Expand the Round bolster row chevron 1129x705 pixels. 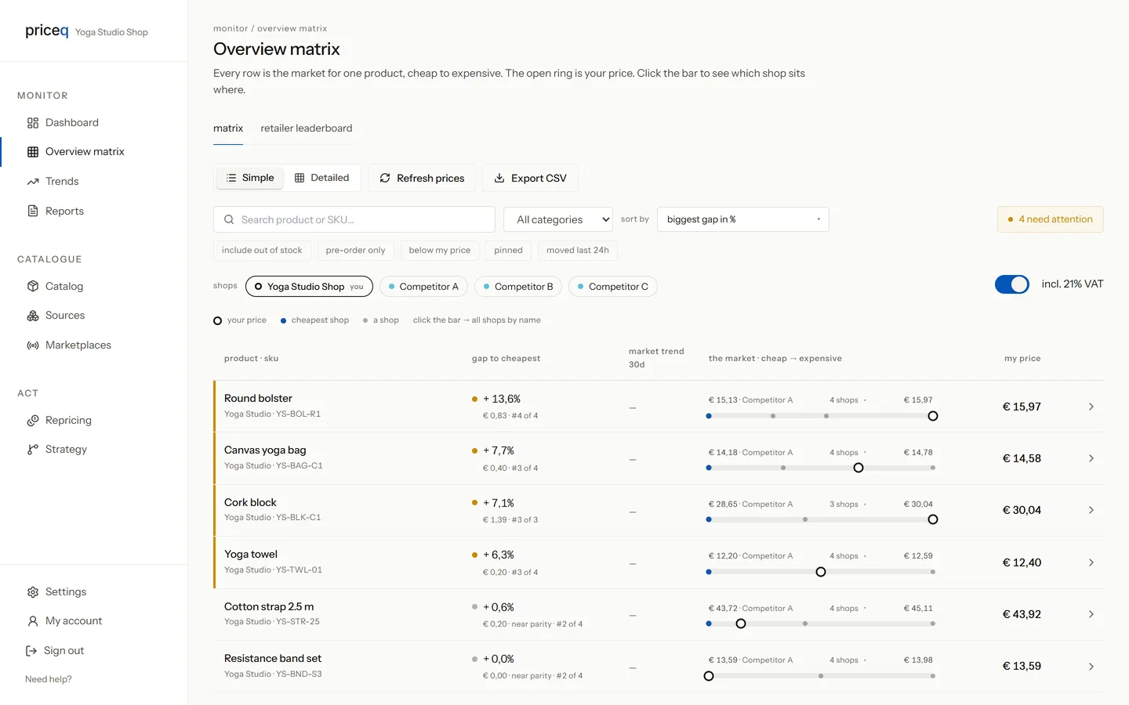pyautogui.click(x=1091, y=407)
